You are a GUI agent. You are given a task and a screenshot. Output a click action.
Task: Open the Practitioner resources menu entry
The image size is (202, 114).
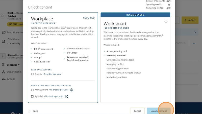click(15, 32)
